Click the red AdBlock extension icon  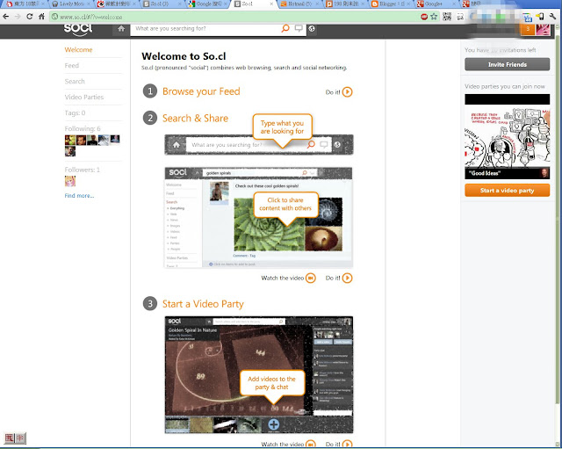[424, 17]
